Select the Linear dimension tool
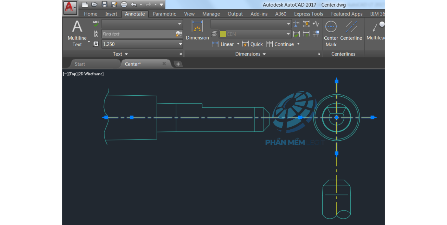 pyautogui.click(x=223, y=44)
